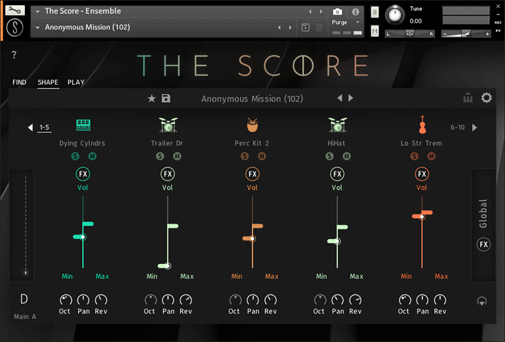
Task: Open FX for Lo Str Trem layer
Action: [422, 174]
